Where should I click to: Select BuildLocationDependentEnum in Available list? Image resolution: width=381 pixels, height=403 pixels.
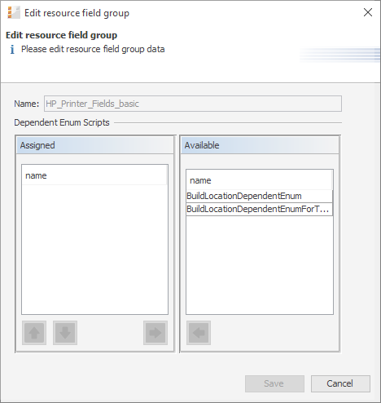260,196
